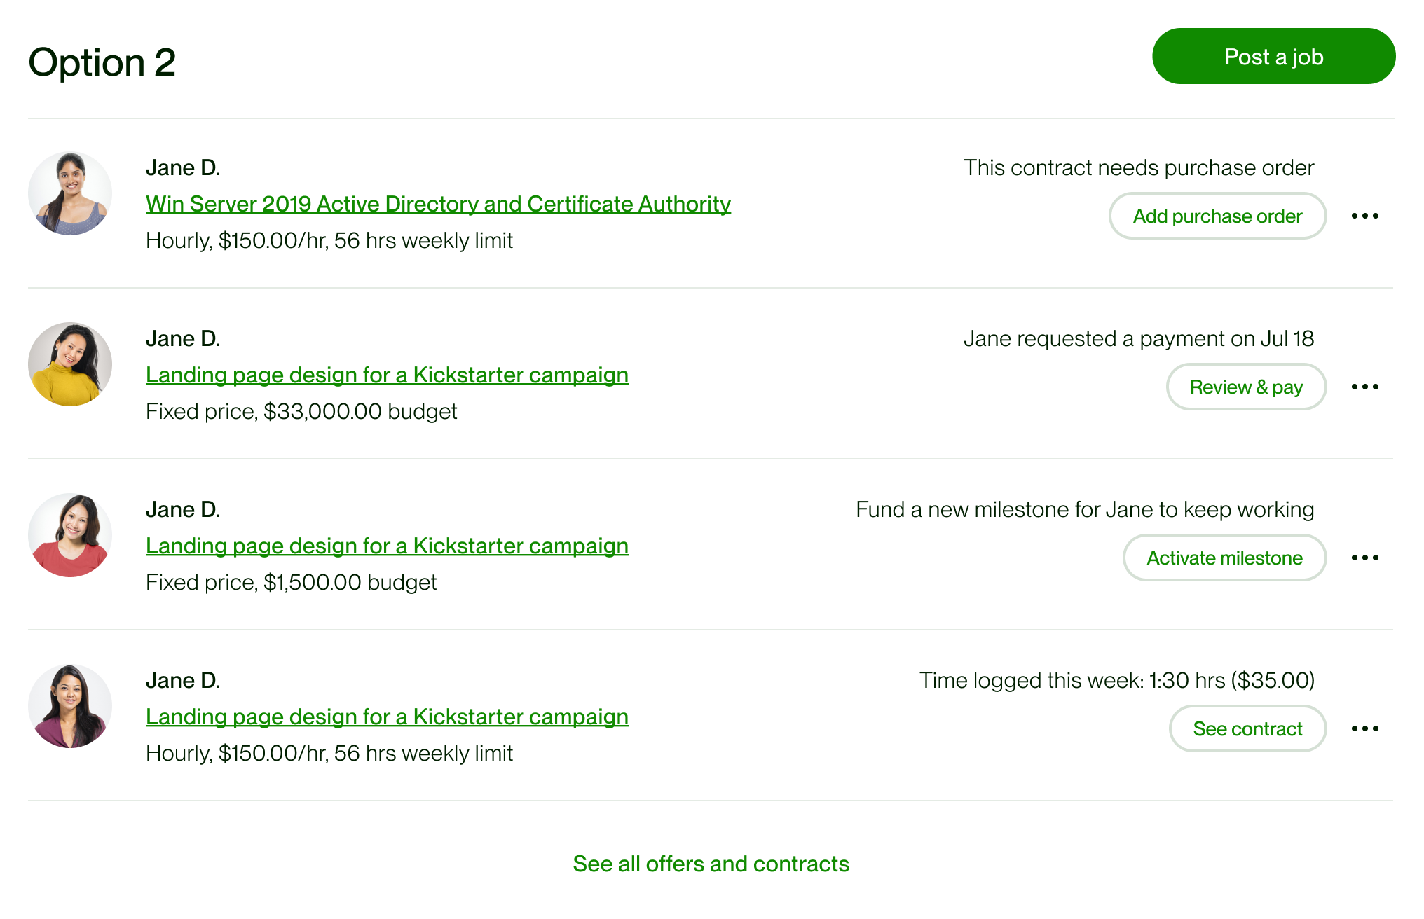This screenshot has width=1424, height=919.
Task: Open more options beside See contract
Action: coord(1364,728)
